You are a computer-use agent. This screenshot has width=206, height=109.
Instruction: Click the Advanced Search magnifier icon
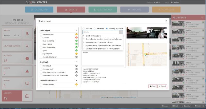(27, 46)
